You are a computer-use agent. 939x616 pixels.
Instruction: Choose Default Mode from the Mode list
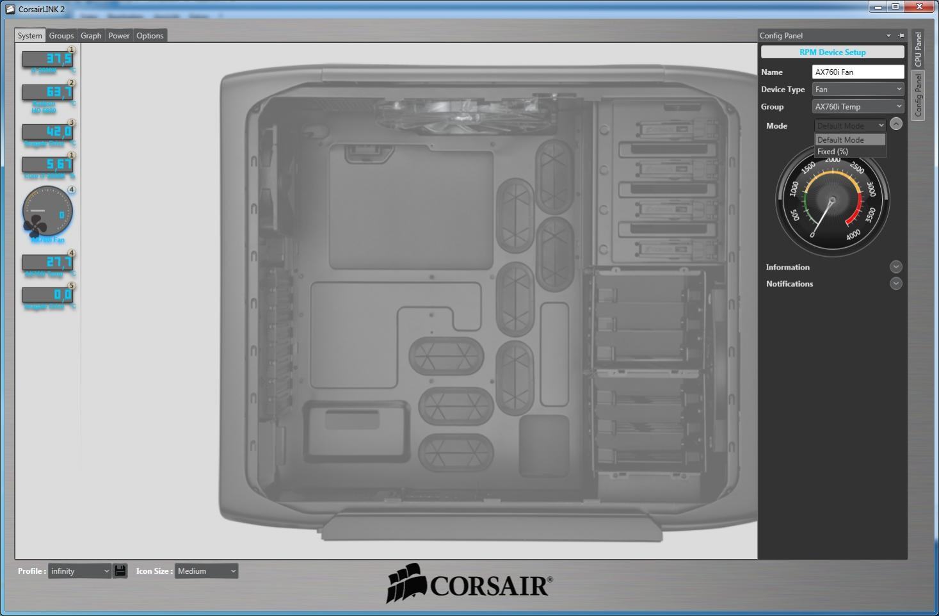tap(850, 140)
